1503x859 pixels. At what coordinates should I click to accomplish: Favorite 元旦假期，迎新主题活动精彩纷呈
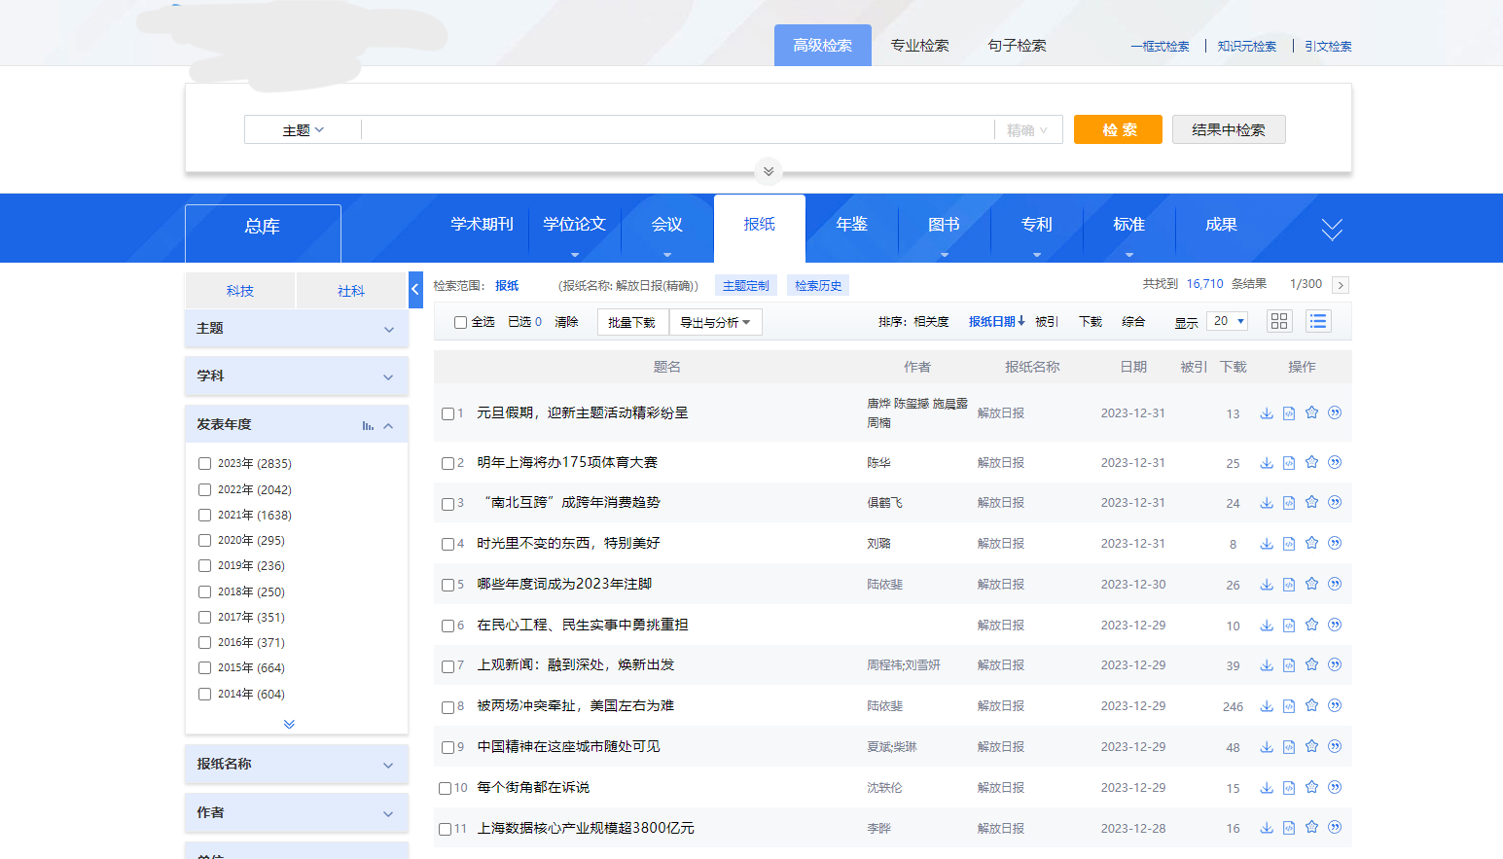point(1311,412)
